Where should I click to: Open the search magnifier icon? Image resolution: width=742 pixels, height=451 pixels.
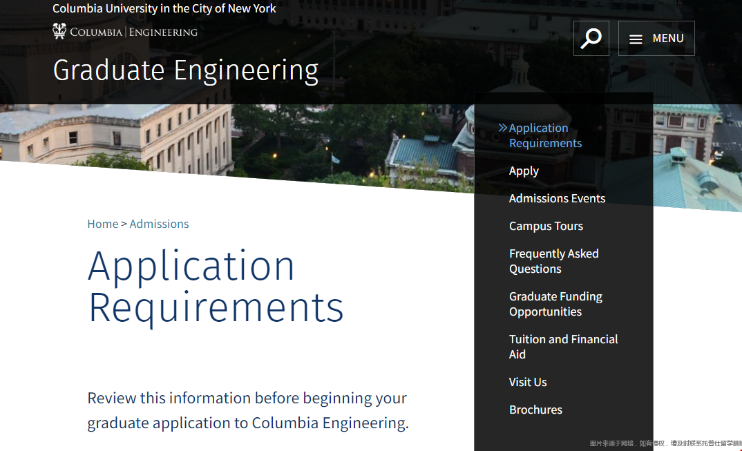click(x=591, y=39)
